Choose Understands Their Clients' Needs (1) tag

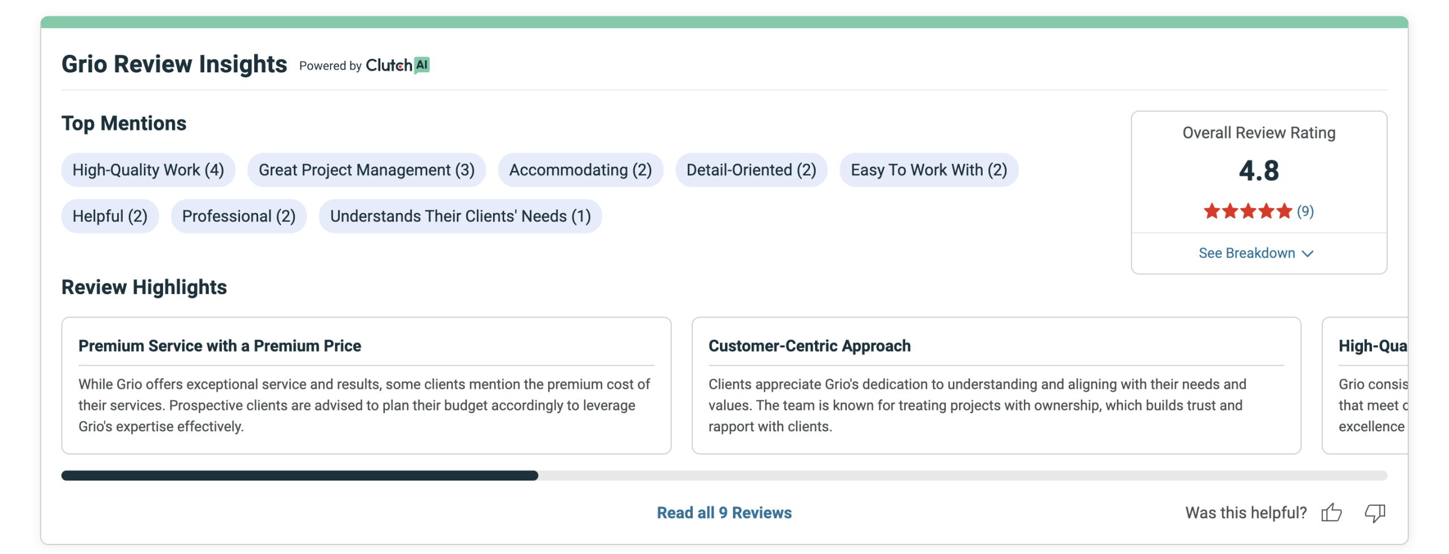click(460, 217)
